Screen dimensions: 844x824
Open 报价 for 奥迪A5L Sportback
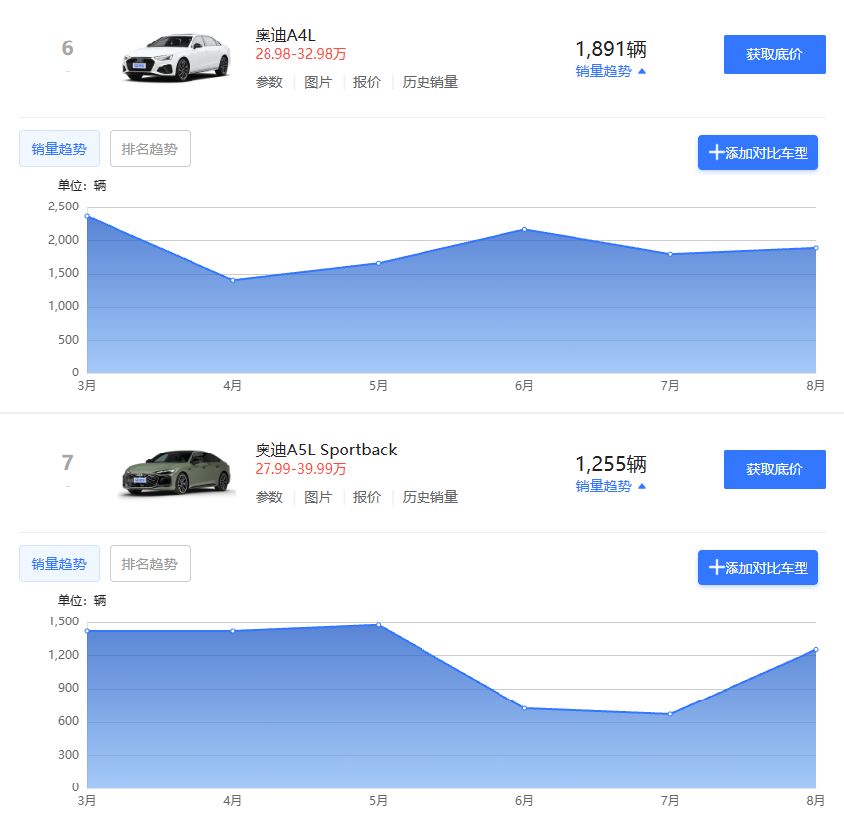pos(367,497)
